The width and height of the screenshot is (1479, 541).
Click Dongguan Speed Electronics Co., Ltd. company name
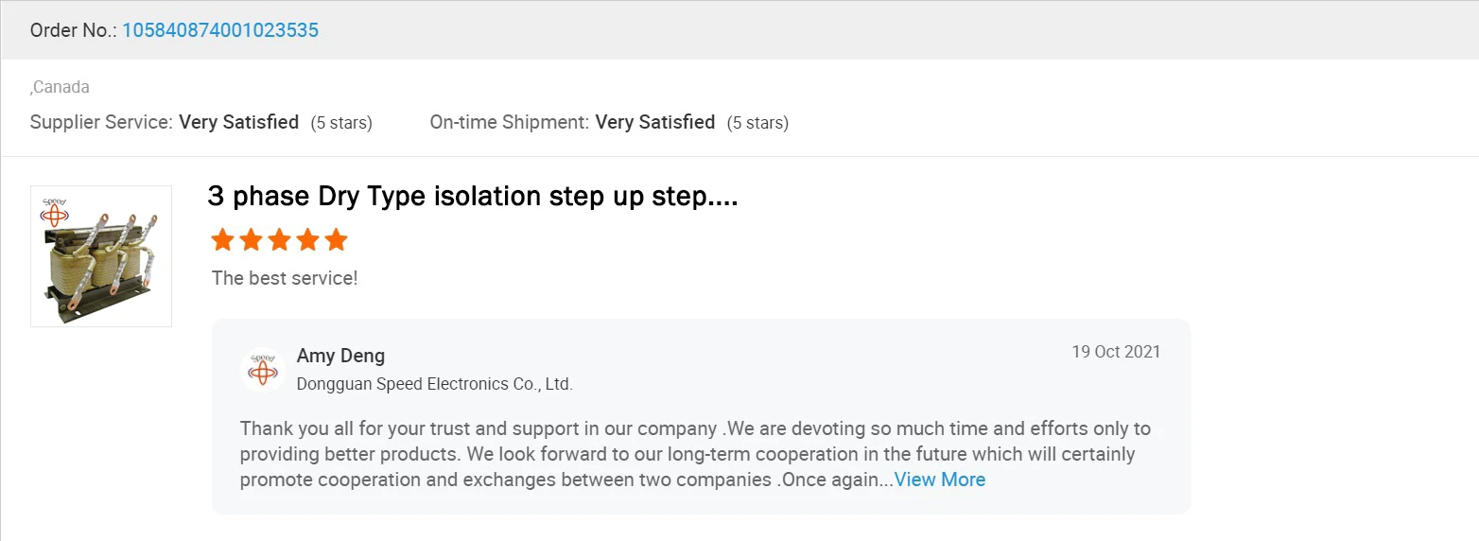click(x=434, y=384)
